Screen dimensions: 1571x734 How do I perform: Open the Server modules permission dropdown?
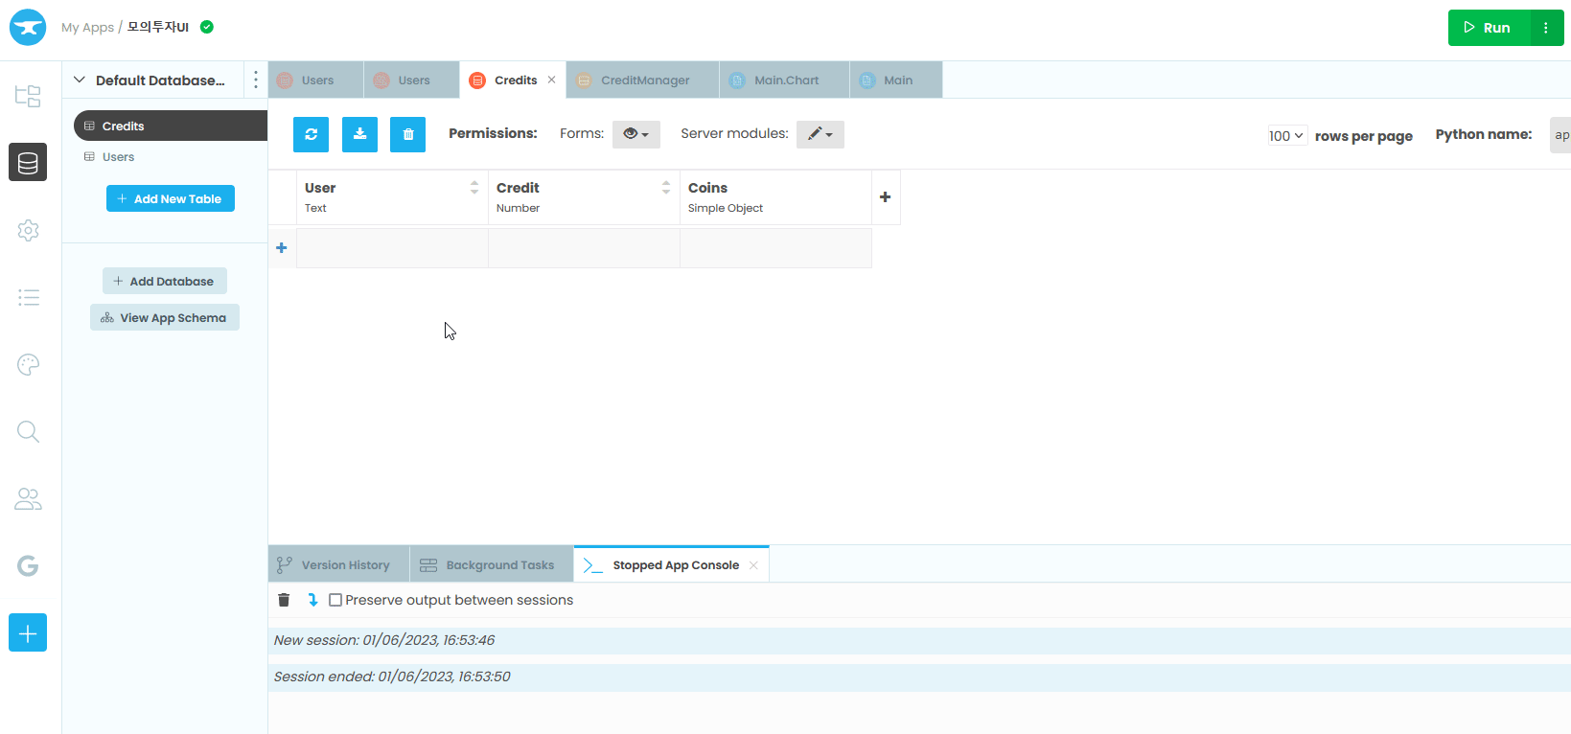click(820, 134)
